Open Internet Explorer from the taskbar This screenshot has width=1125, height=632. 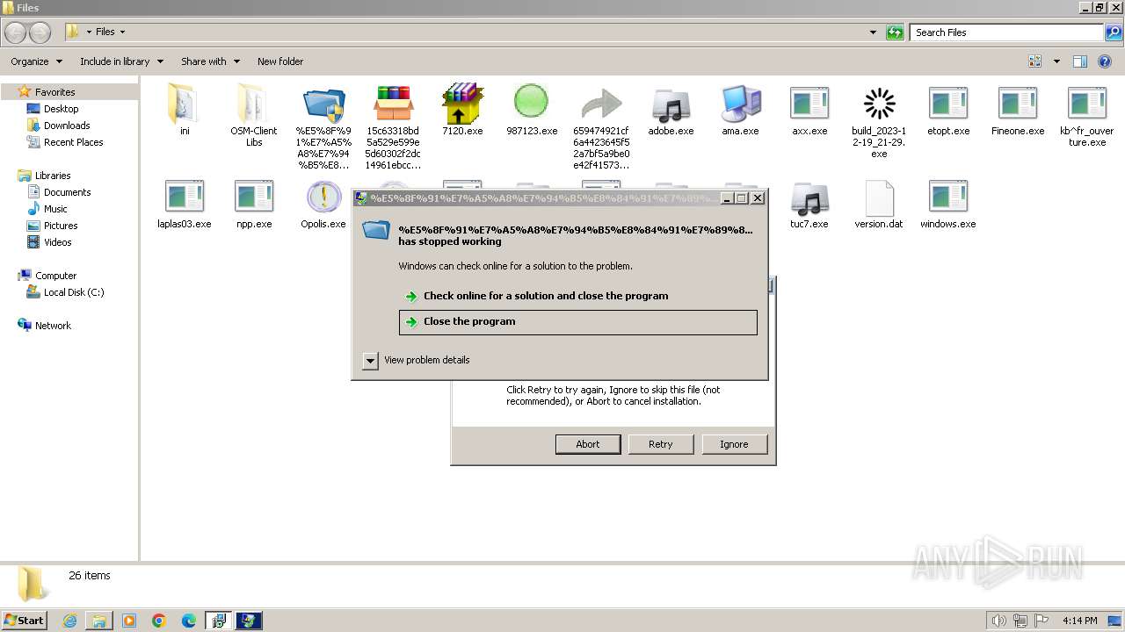(x=69, y=621)
